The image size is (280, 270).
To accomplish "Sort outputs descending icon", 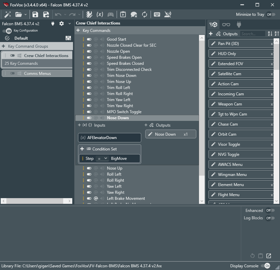I will click(277, 34).
